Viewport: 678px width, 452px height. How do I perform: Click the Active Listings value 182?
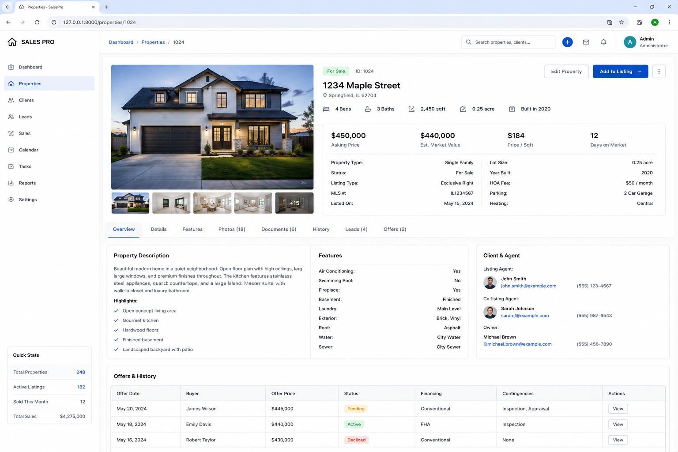(x=81, y=387)
